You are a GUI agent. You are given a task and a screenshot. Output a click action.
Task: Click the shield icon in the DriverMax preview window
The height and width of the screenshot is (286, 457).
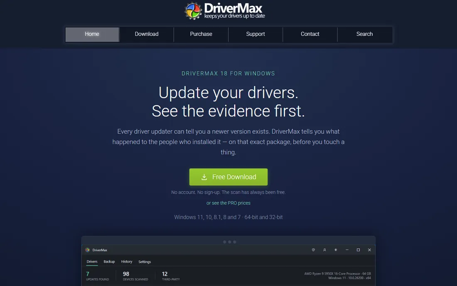313,250
